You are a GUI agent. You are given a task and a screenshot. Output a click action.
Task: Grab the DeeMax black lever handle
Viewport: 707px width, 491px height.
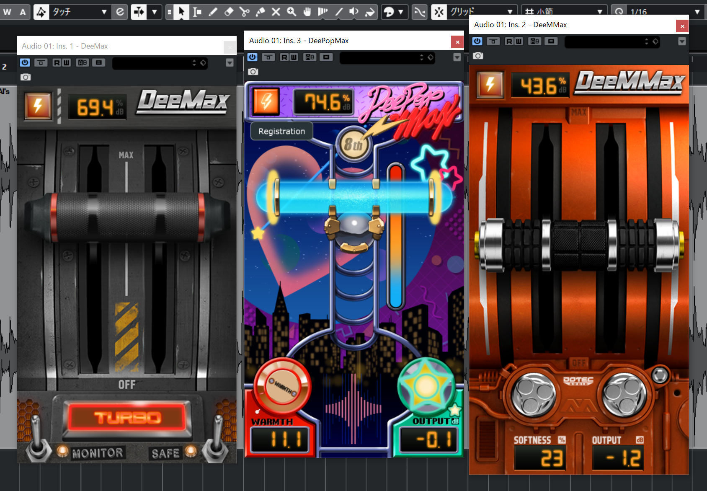[x=127, y=217]
